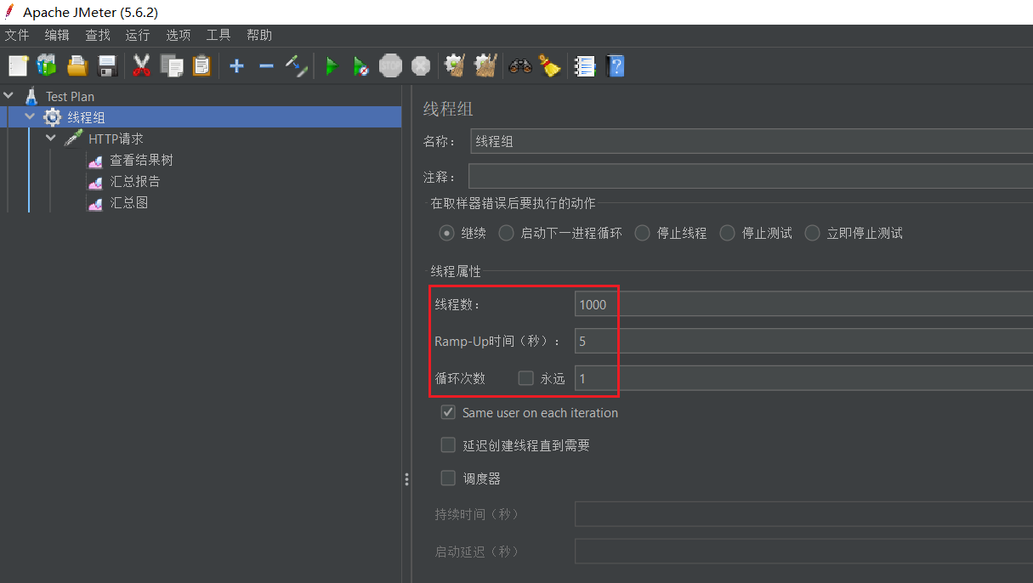Click the Stop test toolbar icon
Image resolution: width=1033 pixels, height=583 pixels.
pos(390,65)
